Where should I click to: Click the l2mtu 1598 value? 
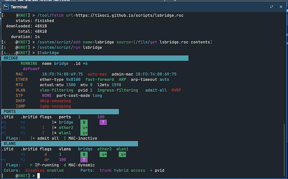point(116,85)
